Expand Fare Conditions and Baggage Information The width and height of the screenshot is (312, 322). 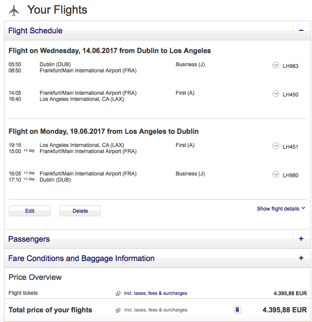[x=301, y=258]
